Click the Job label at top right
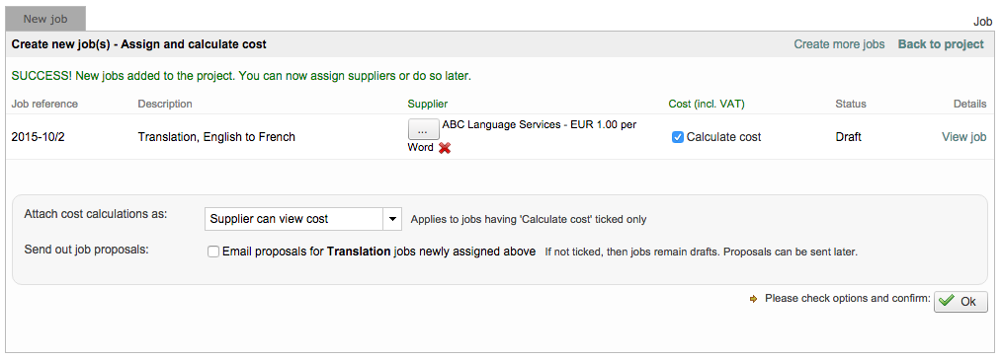 pyautogui.click(x=983, y=22)
